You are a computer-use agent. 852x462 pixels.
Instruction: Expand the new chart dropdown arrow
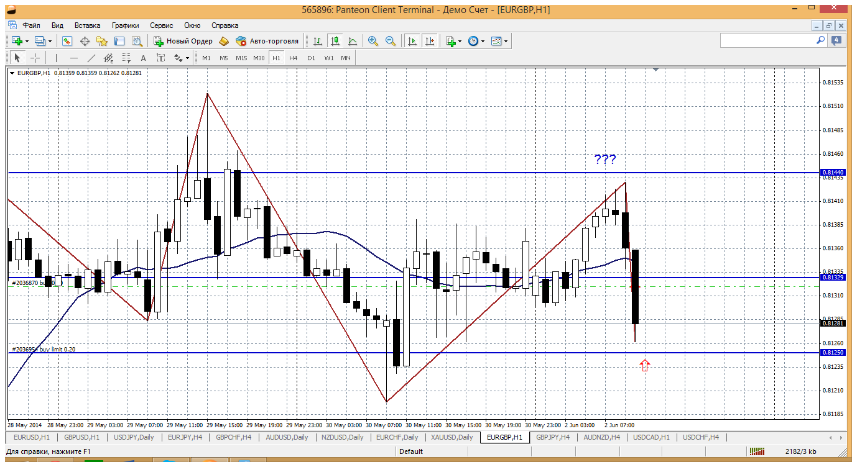point(27,41)
